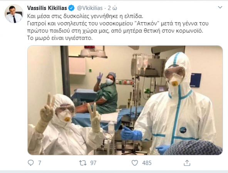The height and width of the screenshot is (173, 228).
Task: Select the tweet's first text line
Action: point(85,16)
